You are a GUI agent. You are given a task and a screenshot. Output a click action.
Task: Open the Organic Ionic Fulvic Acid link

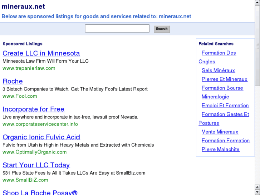point(41,137)
